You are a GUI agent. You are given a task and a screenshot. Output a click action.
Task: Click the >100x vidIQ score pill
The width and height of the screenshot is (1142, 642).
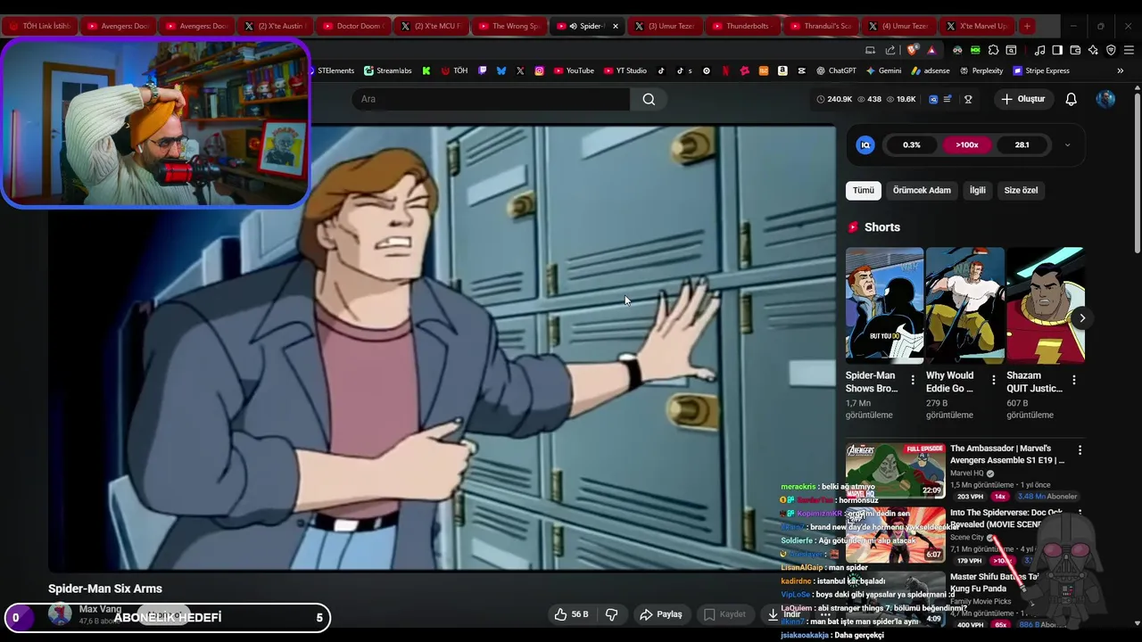coord(967,144)
